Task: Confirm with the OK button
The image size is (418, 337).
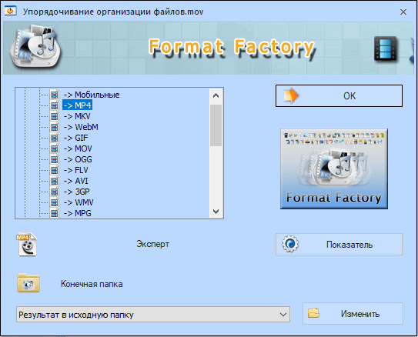Action: click(339, 96)
